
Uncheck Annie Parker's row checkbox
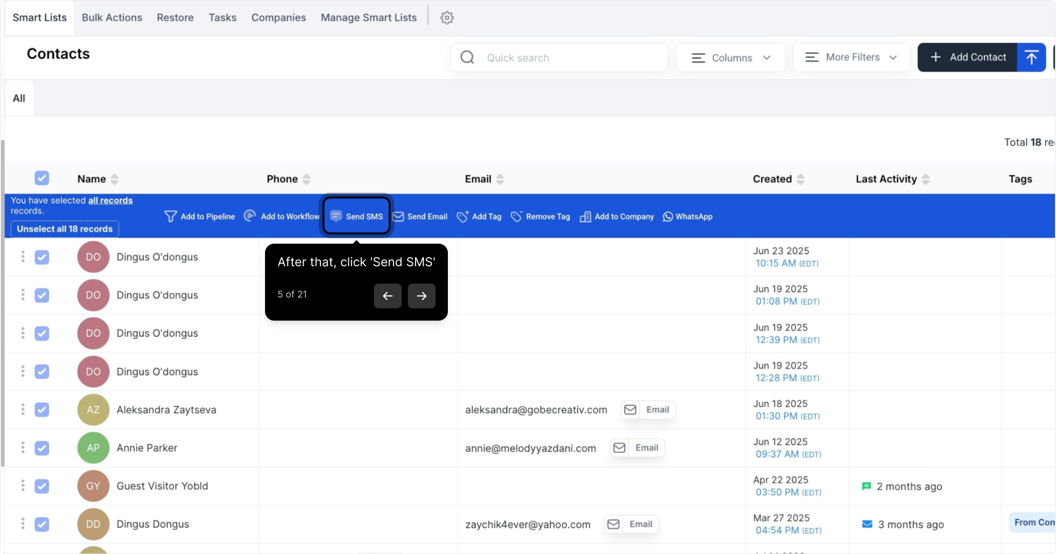point(42,448)
